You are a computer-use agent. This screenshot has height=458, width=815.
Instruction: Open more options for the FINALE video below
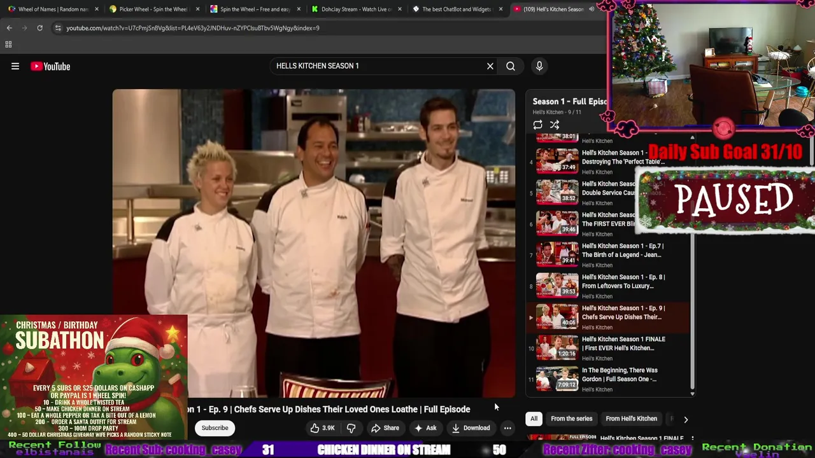coord(692,439)
